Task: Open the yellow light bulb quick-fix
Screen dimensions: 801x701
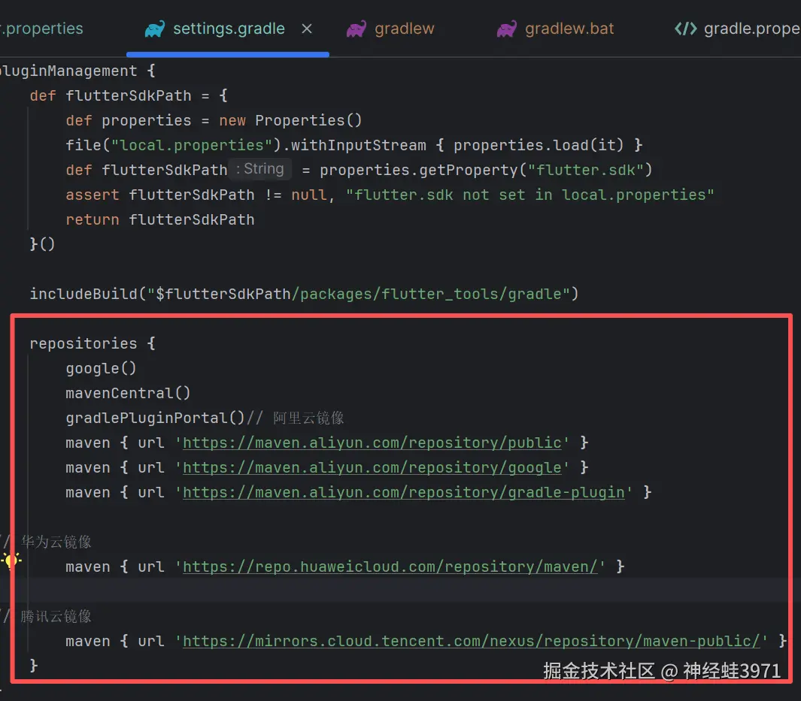Action: pyautogui.click(x=11, y=560)
